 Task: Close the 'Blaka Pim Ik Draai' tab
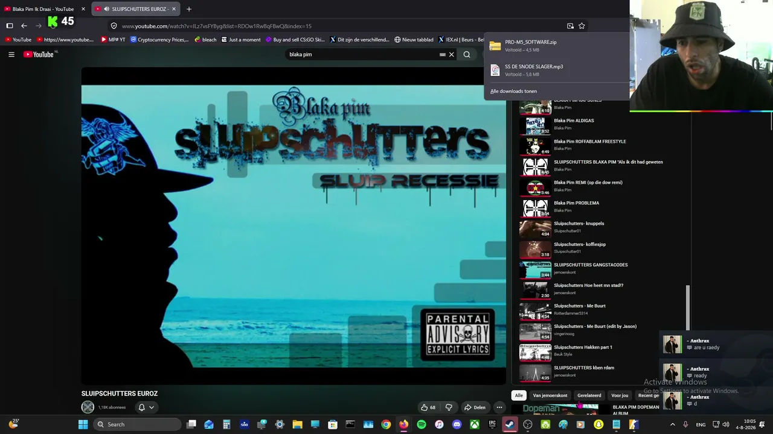point(83,9)
